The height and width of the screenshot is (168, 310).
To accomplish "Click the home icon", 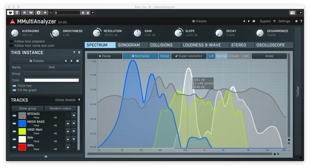I will [296, 21].
